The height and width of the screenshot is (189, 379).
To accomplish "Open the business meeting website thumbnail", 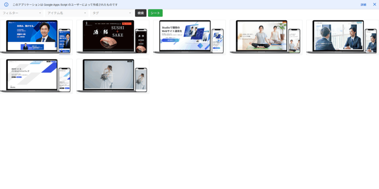I will (x=342, y=37).
